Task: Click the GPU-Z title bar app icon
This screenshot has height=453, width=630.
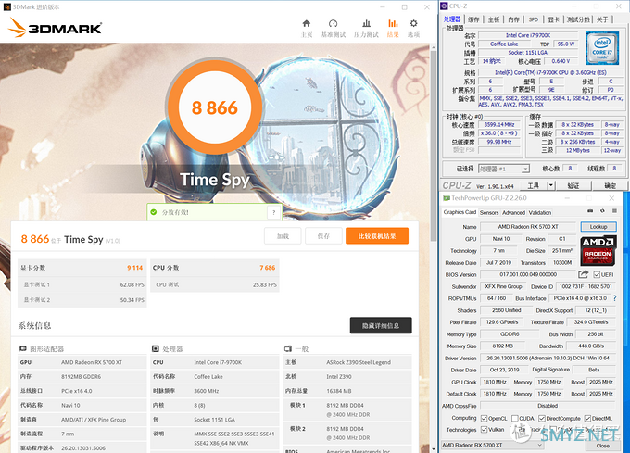Action: [446, 198]
